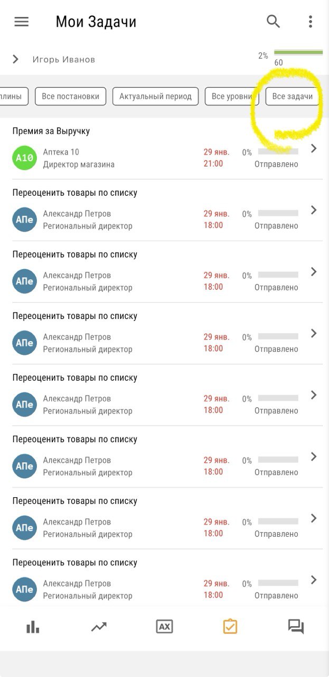The width and height of the screenshot is (329, 677).
Task: Open the three-dot overflow menu
Action: pyautogui.click(x=311, y=22)
